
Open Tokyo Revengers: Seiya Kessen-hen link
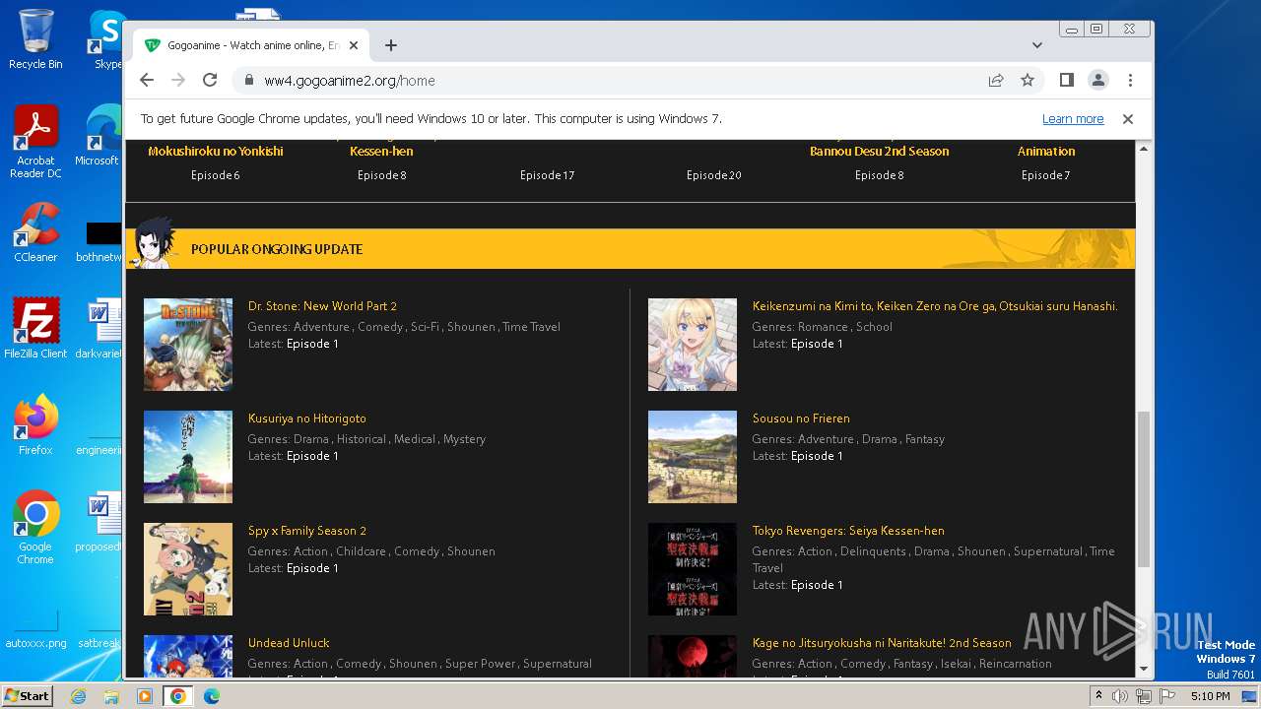(x=848, y=531)
